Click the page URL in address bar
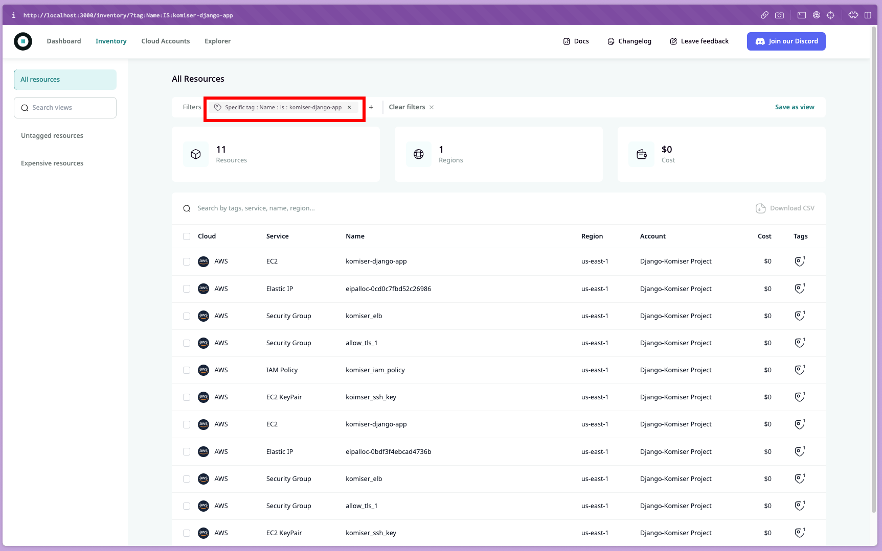 128,15
